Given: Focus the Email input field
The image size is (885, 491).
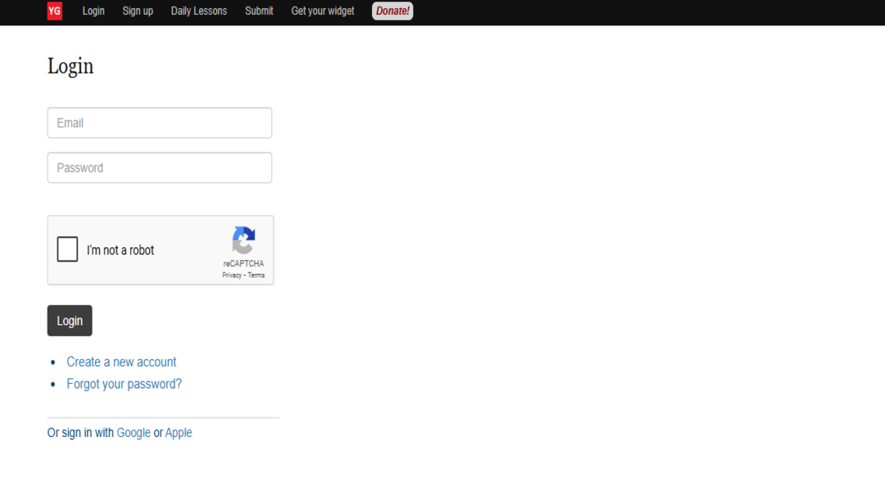Looking at the screenshot, I should tap(160, 123).
